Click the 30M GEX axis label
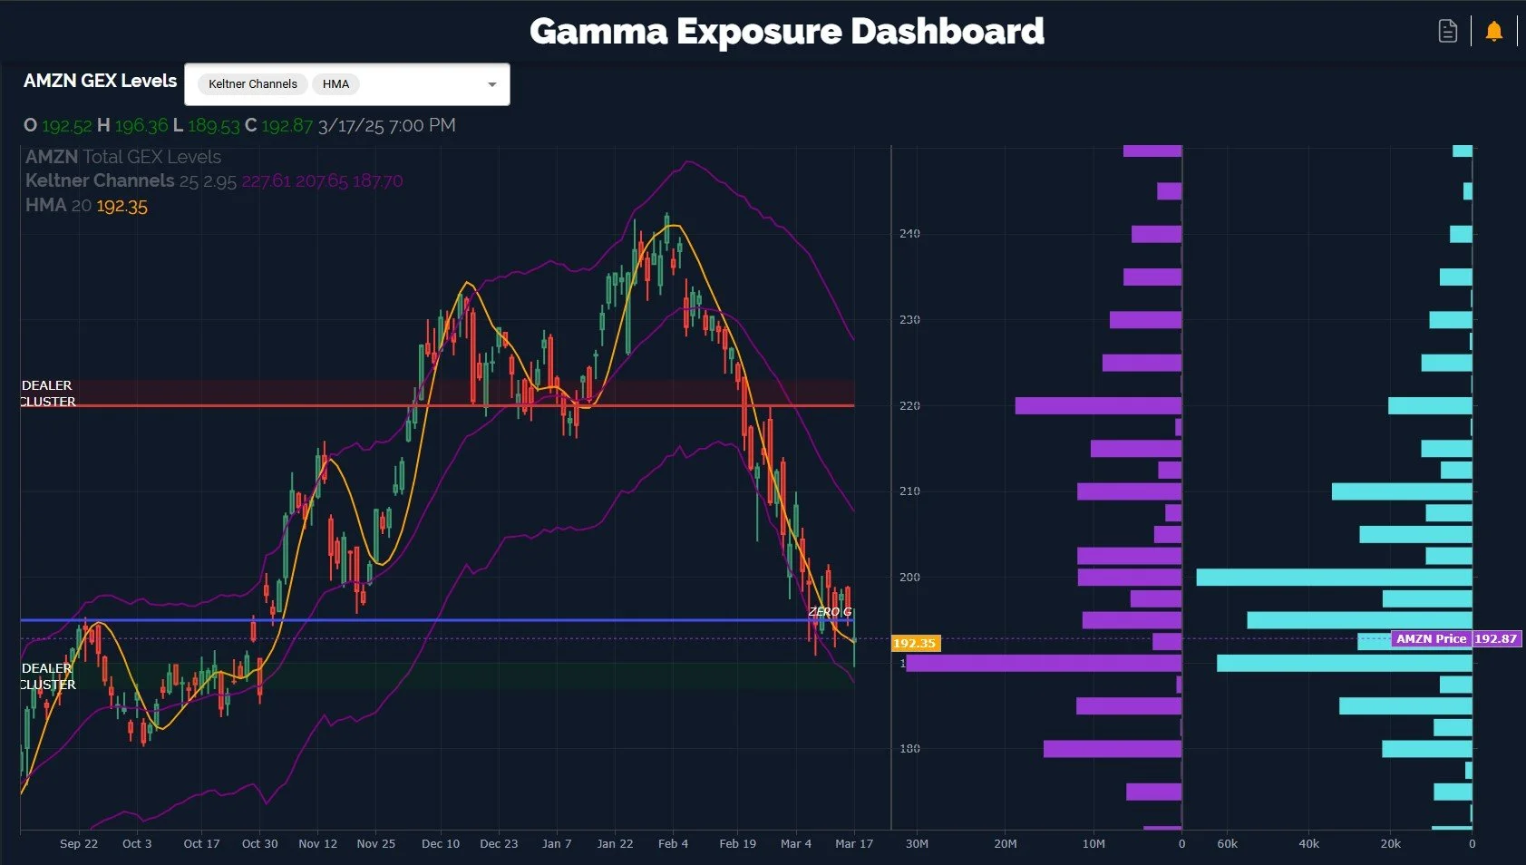Screen dimensions: 1526x865 (x=917, y=844)
